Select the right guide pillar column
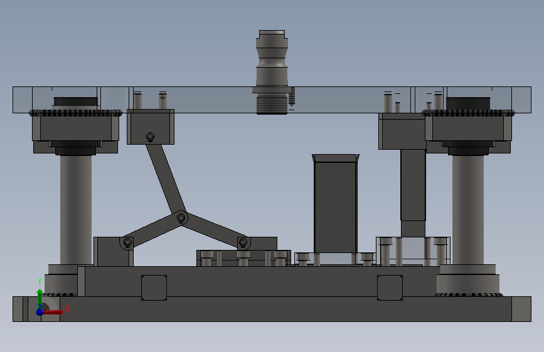The image size is (544, 352). (x=467, y=210)
